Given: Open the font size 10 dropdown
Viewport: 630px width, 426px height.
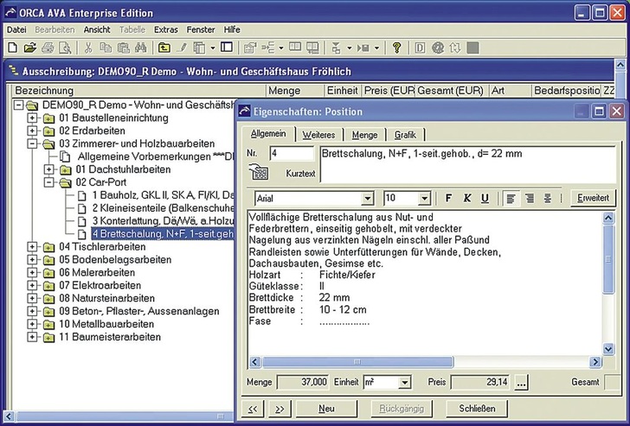Looking at the screenshot, I should point(424,198).
